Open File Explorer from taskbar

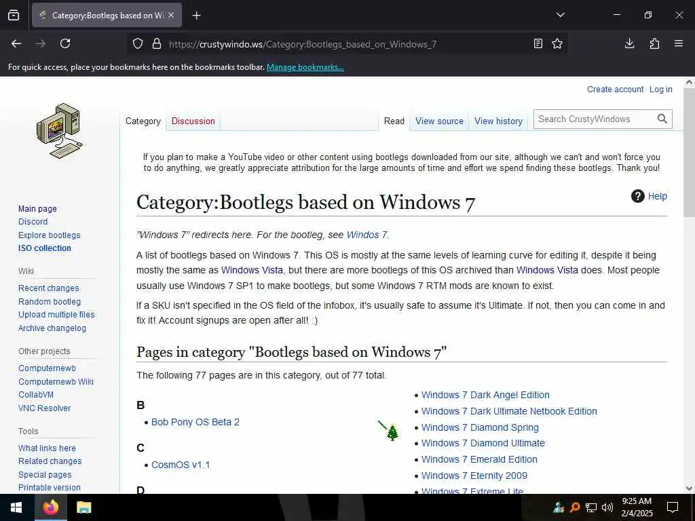(x=83, y=507)
